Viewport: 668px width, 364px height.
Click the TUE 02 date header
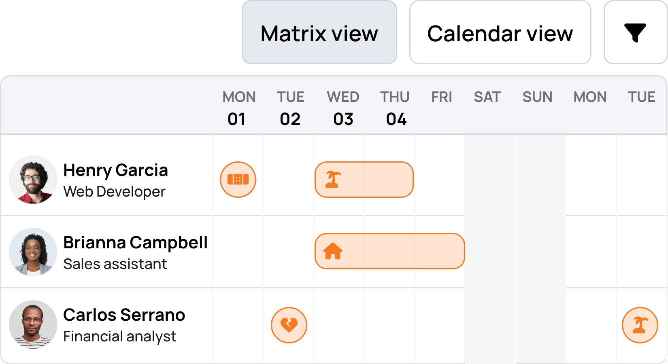click(290, 107)
